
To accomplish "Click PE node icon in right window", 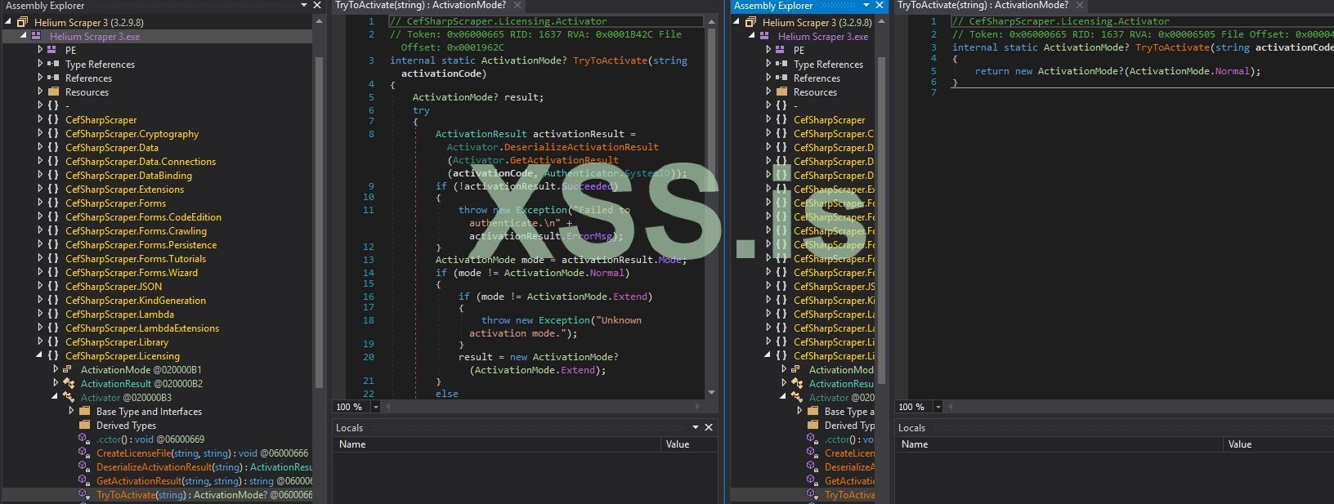I will coord(781,51).
